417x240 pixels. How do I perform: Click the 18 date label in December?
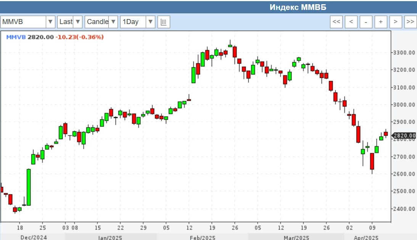tap(20, 228)
